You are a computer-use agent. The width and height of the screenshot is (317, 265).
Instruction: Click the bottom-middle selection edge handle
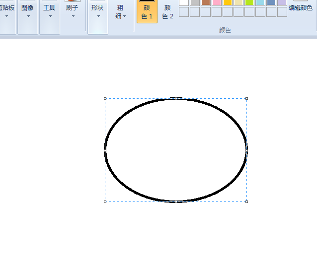[x=176, y=201]
